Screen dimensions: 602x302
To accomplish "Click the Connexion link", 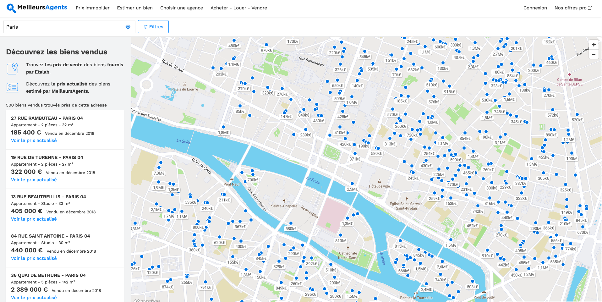I will 535,8.
